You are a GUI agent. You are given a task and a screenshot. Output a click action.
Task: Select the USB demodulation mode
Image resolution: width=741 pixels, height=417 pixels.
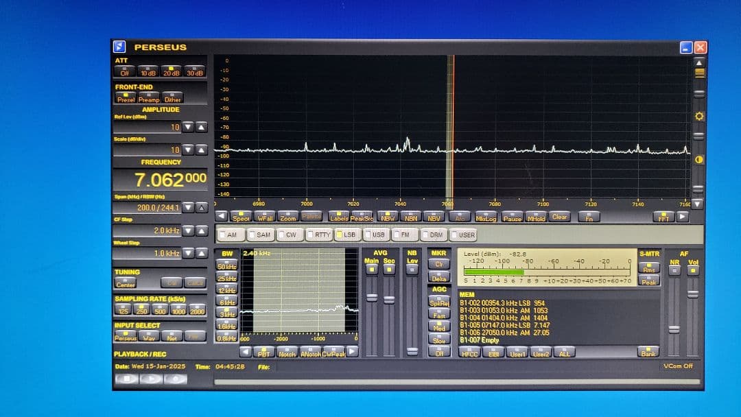pos(376,235)
